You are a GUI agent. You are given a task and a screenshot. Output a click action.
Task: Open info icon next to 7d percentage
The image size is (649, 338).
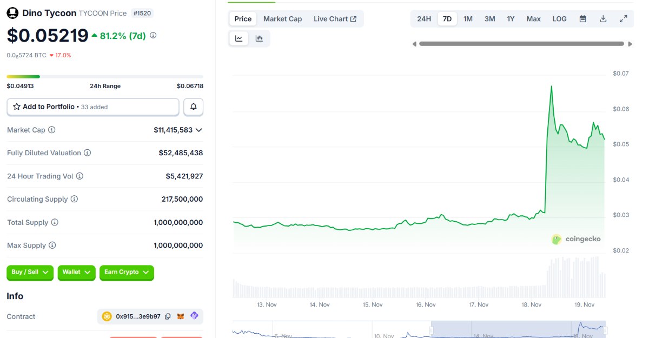(153, 35)
